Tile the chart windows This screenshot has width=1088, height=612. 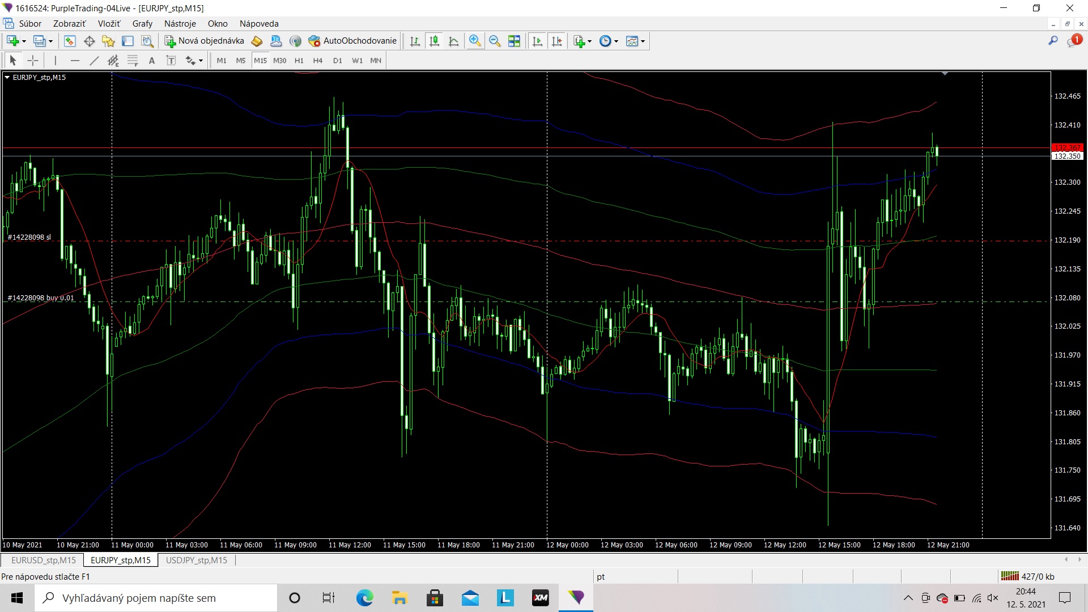point(514,41)
